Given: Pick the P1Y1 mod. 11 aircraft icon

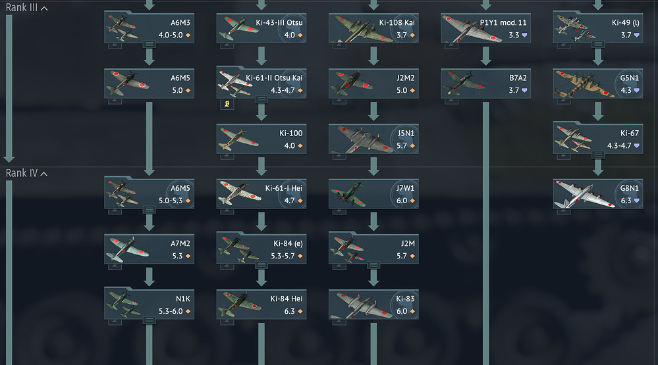Looking at the screenshot, I should click(x=472, y=28).
